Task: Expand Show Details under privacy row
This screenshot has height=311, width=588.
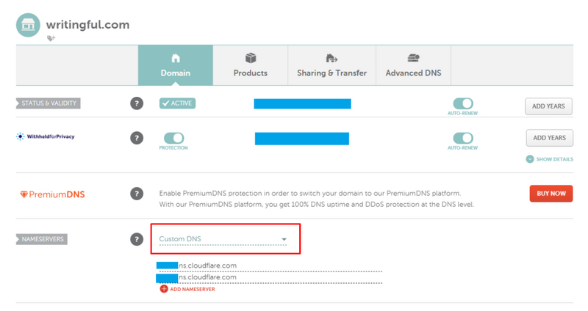Action: click(x=550, y=159)
